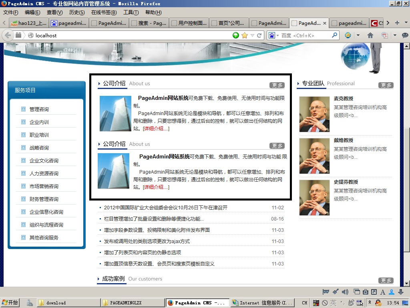Expand hidden tray icons with the chevron
The width and height of the screenshot is (410, 308).
[x=370, y=302]
